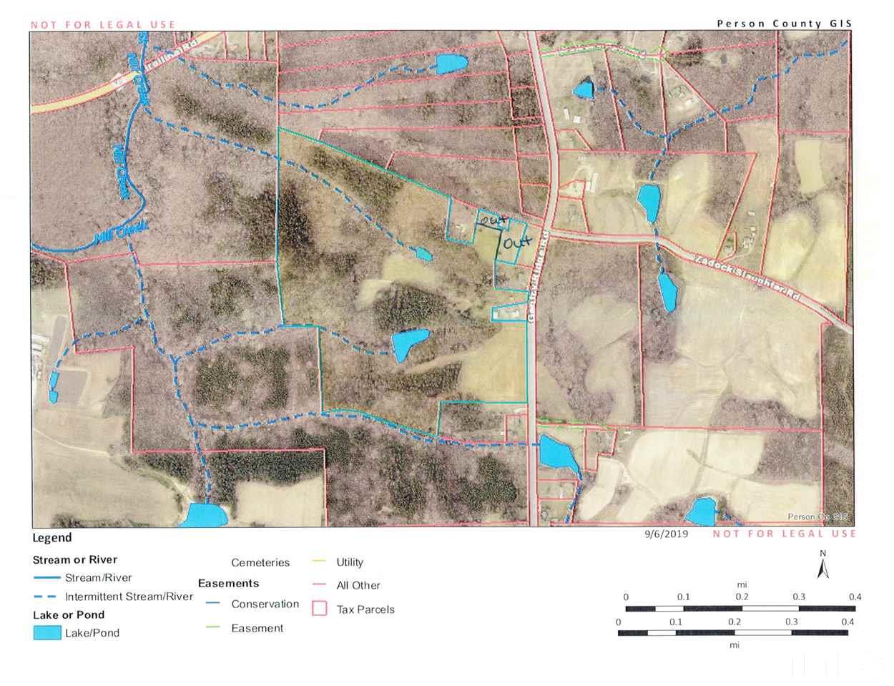Click the 'Intermittent Stream/River' legend label

tap(129, 596)
